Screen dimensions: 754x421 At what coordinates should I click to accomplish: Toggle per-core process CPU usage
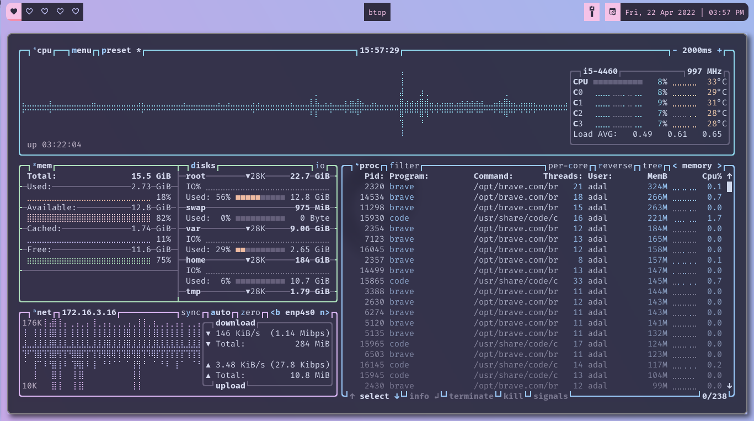[568, 166]
